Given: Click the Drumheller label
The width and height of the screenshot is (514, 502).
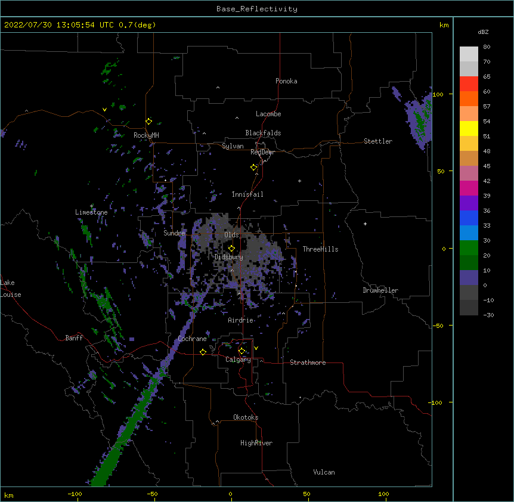Looking at the screenshot, I should pos(380,290).
